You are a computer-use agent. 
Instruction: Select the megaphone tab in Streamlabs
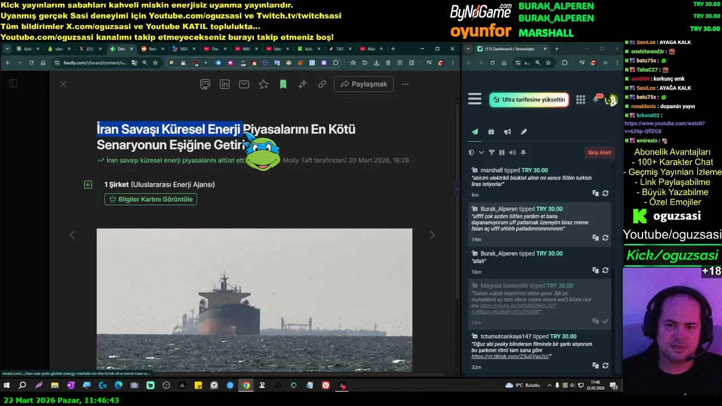[x=508, y=132]
